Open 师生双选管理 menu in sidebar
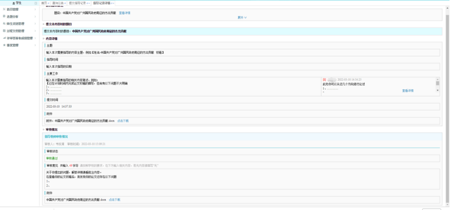450x210 pixels. click(20, 23)
